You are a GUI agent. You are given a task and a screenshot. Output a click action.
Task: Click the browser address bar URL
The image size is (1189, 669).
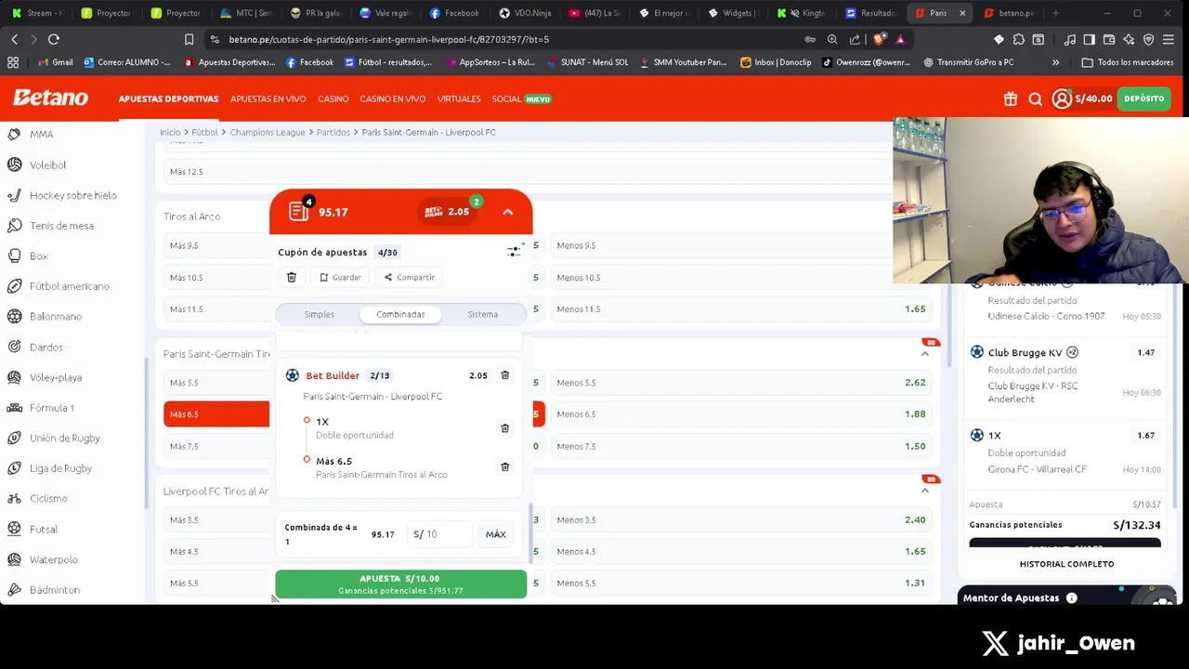pyautogui.click(x=389, y=39)
